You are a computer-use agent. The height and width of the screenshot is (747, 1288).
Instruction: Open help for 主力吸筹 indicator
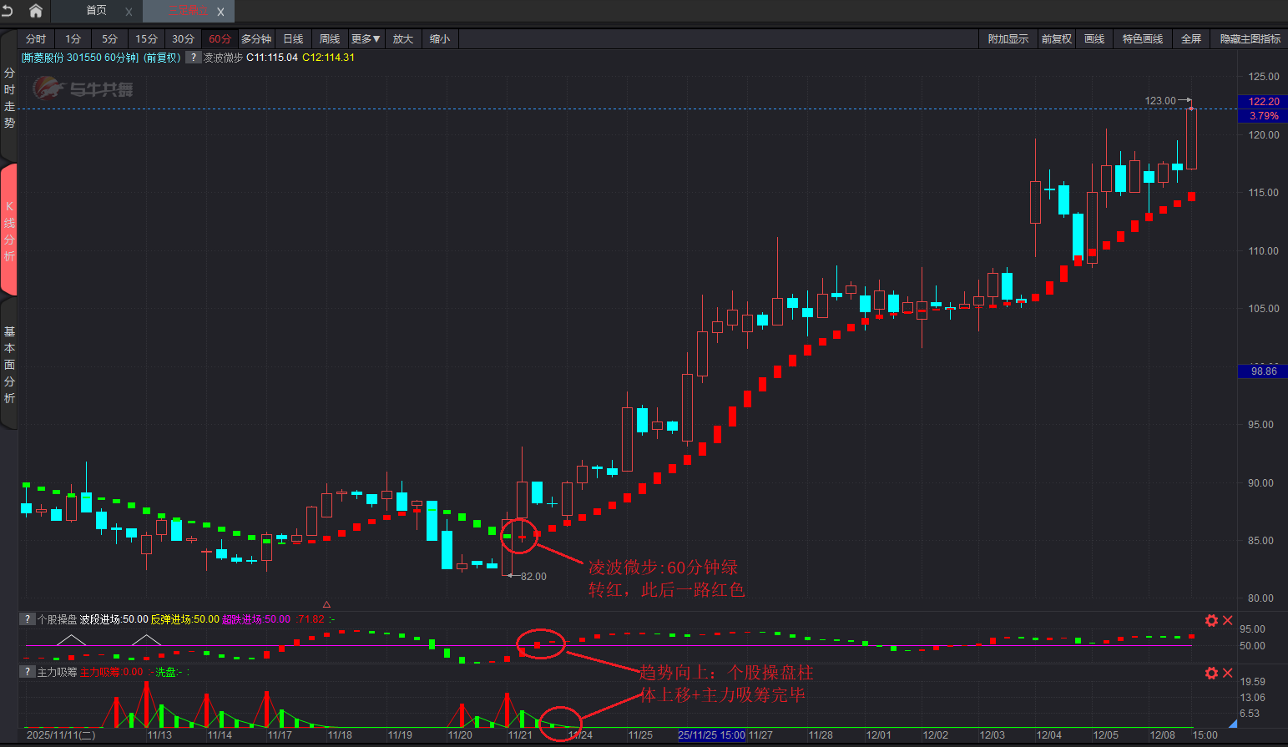point(28,672)
